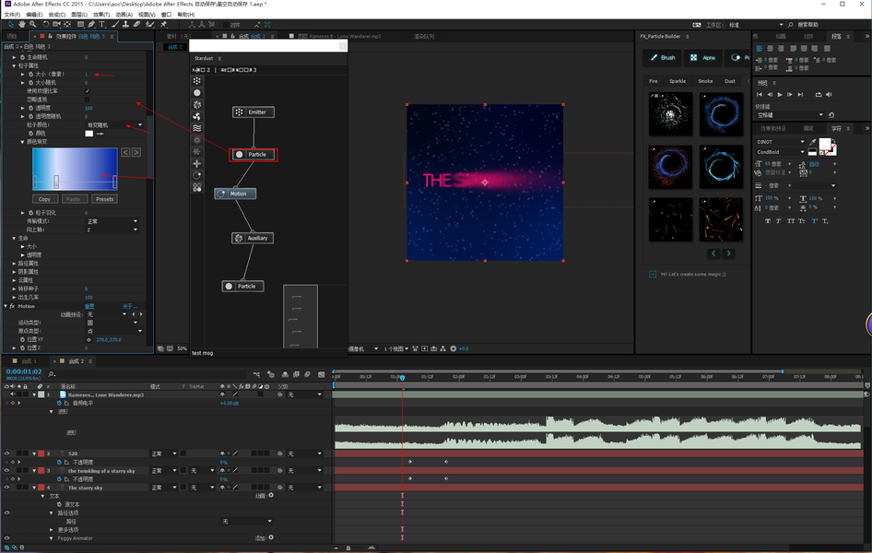Select the Rectangle shape tool
Image resolution: width=872 pixels, height=553 pixels.
80,25
